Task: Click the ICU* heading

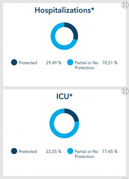Action: [64, 96]
